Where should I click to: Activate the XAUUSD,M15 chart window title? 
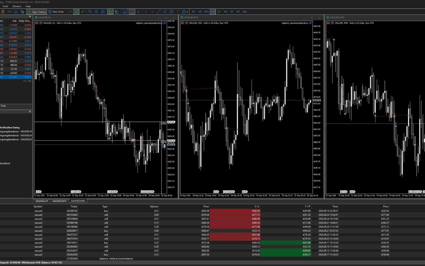pyautogui.click(x=191, y=17)
